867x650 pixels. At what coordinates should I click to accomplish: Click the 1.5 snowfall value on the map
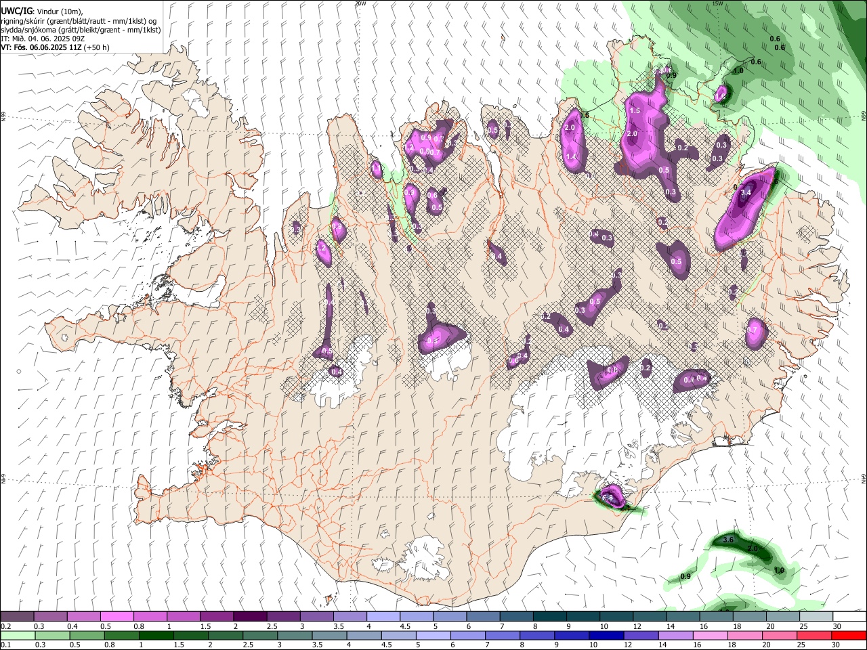(x=635, y=110)
